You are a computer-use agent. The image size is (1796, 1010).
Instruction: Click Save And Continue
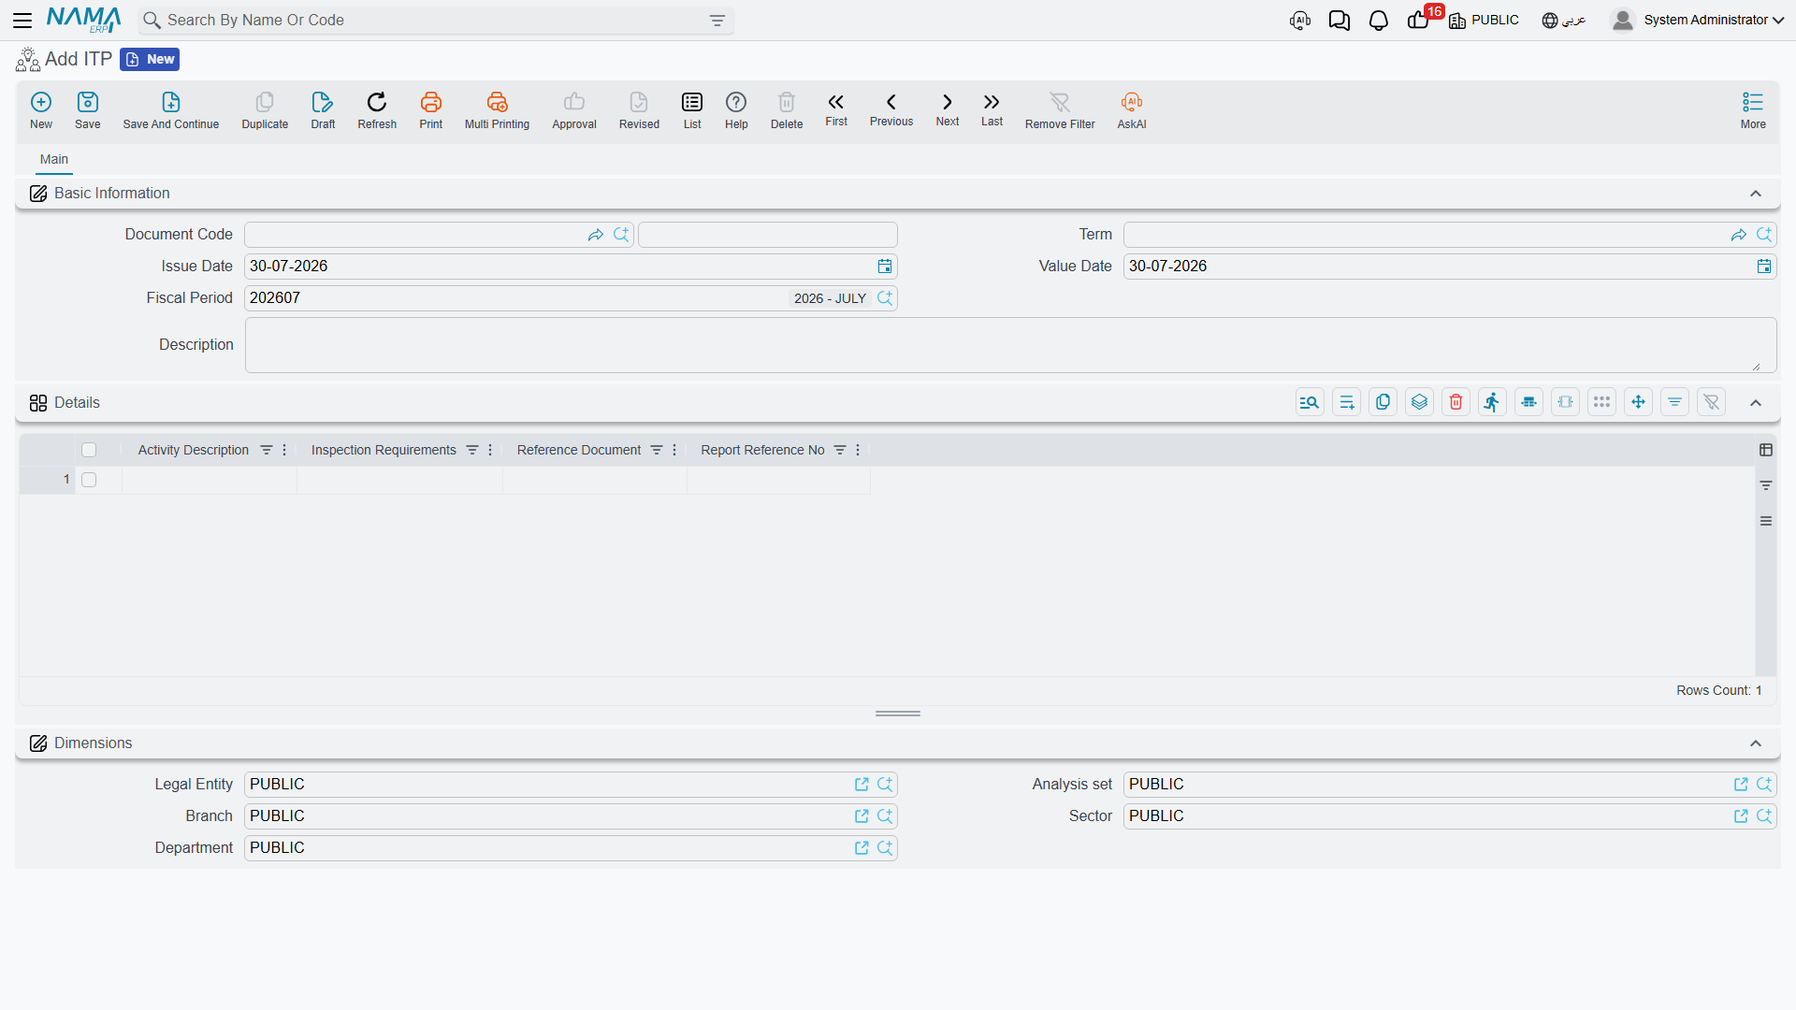click(171, 110)
